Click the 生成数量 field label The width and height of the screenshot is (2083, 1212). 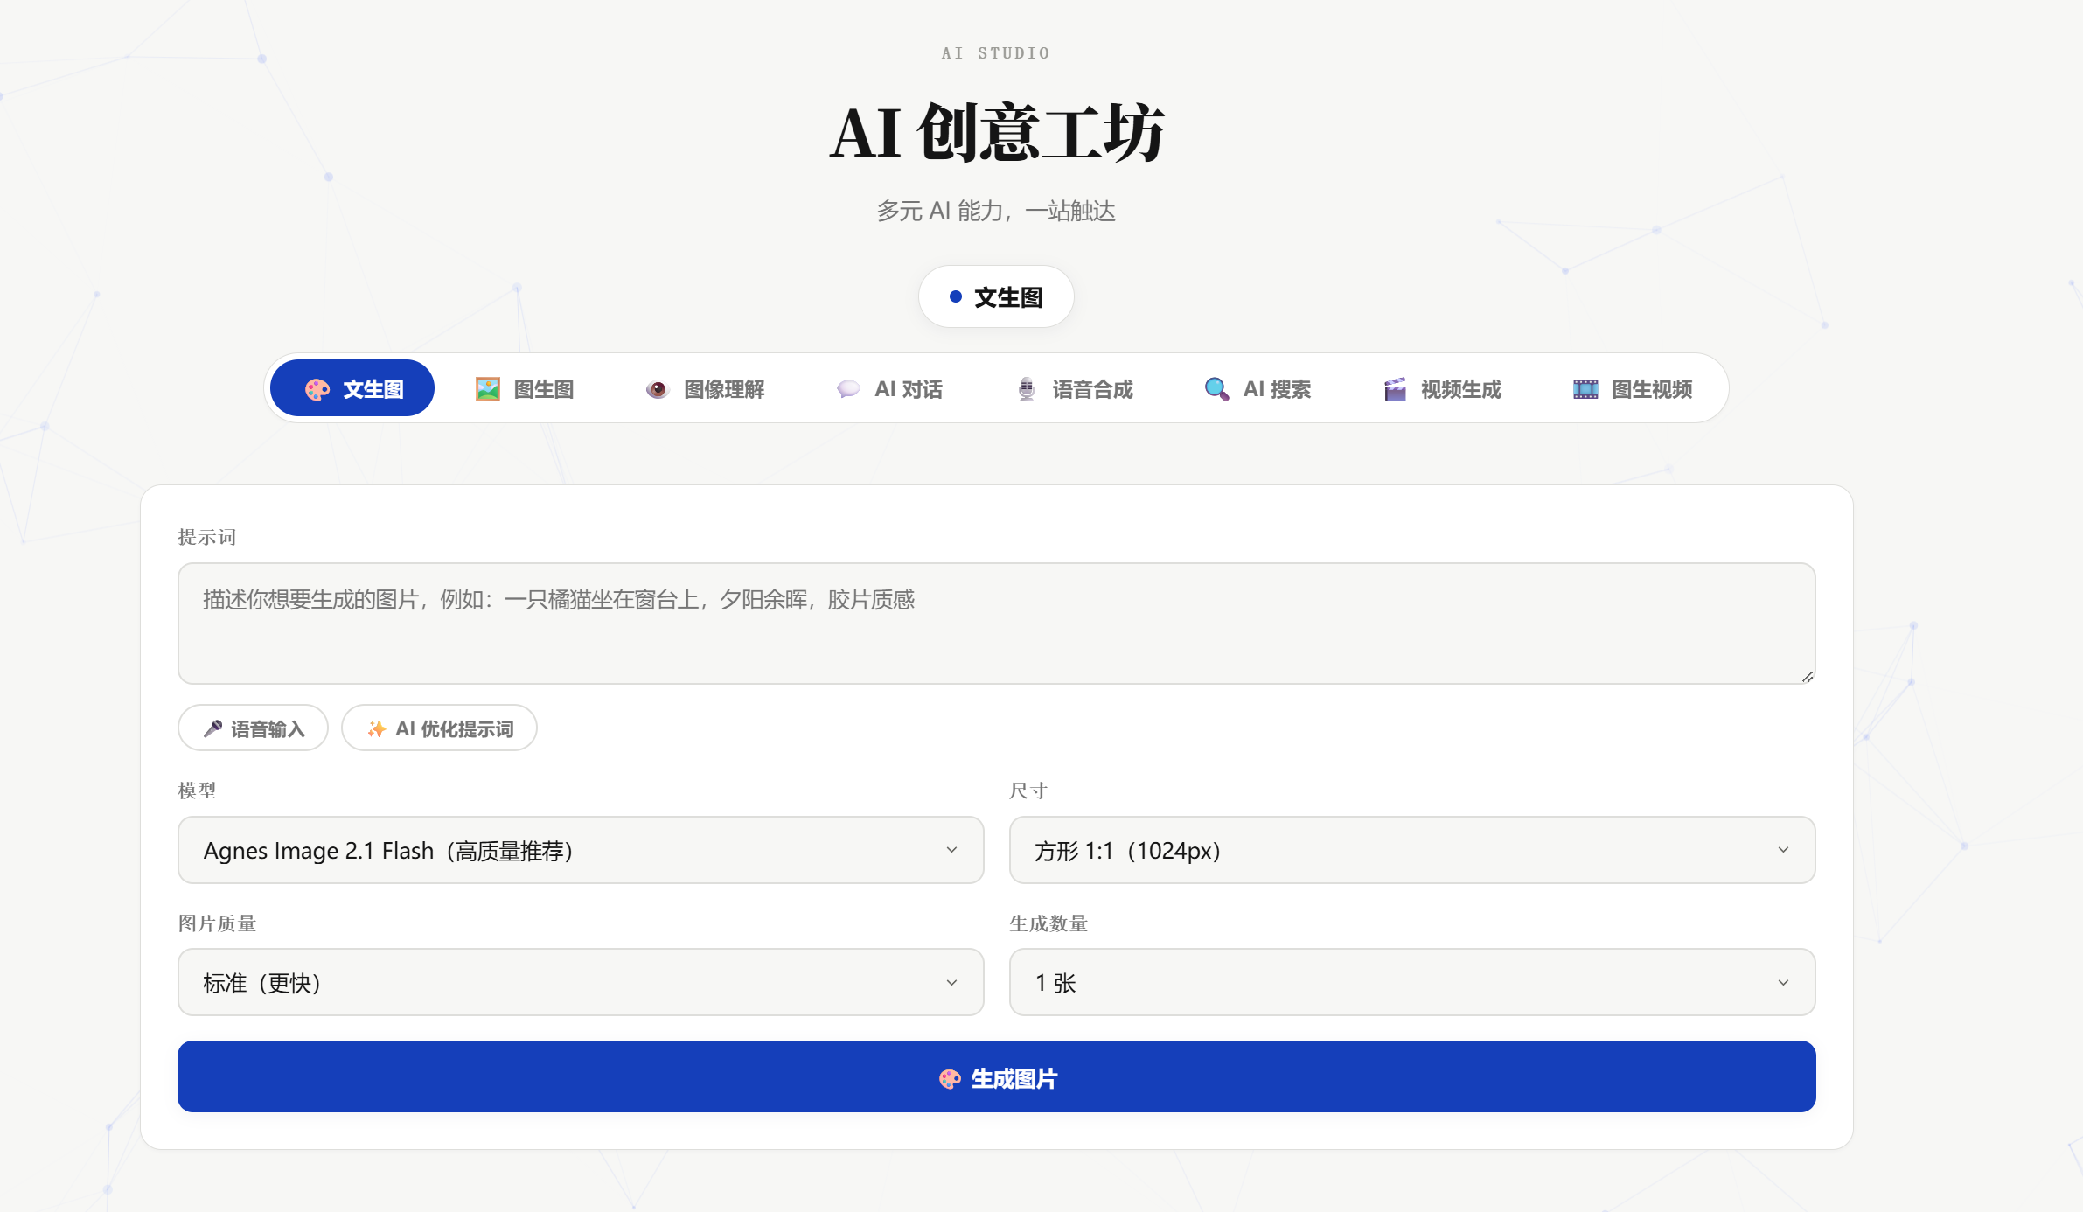point(1048,923)
